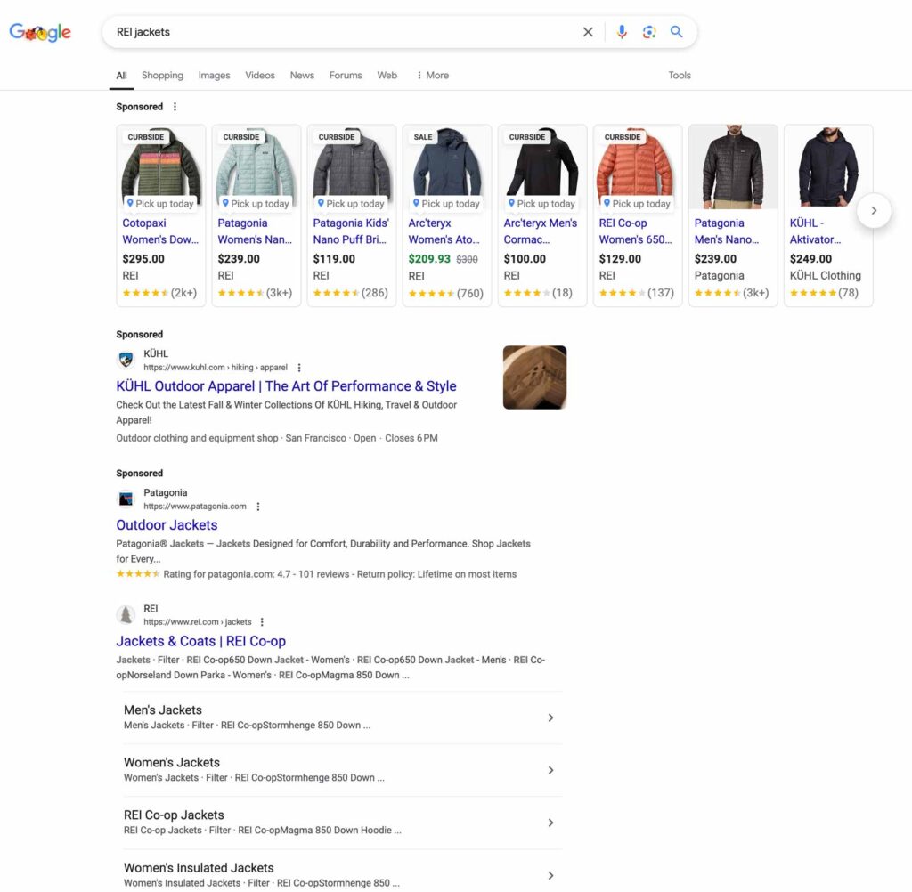Expand the Men's Jackets result row

(x=550, y=718)
